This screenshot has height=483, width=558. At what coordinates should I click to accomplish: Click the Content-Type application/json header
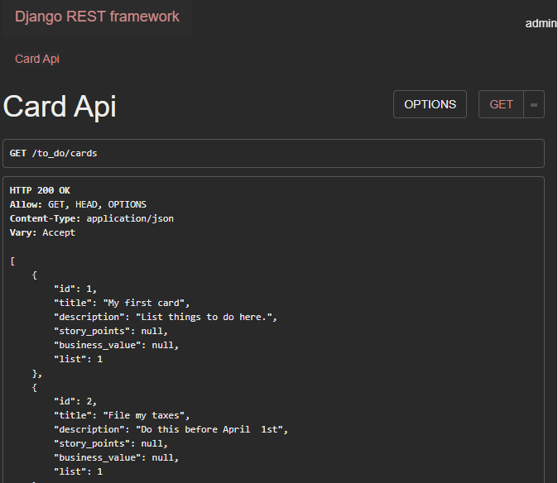(91, 218)
